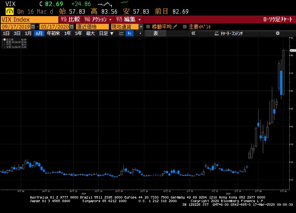The width and height of the screenshot is (296, 213).
Task: Click the end date field 03/17/2020
Action: [55, 27]
